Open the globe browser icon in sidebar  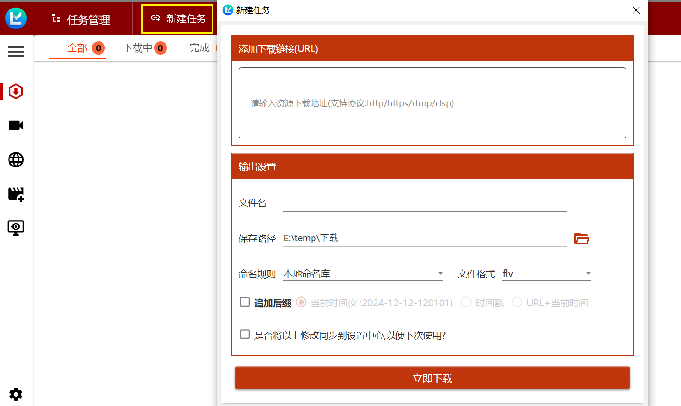[16, 160]
